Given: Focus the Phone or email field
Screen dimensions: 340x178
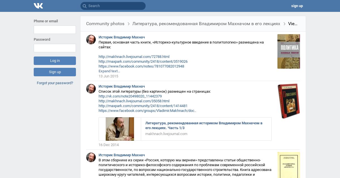Looking at the screenshot, I should (x=55, y=30).
